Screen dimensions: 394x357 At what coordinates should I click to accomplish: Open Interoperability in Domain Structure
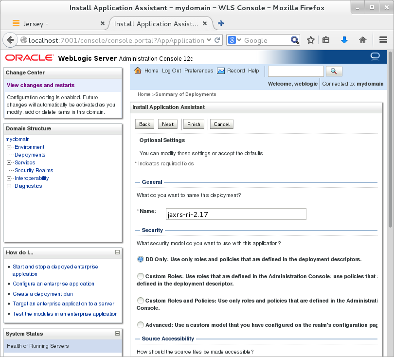pyautogui.click(x=32, y=178)
